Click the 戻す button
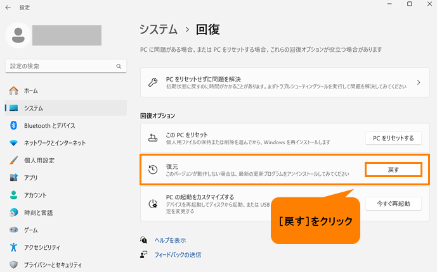The height and width of the screenshot is (272, 437). 393,170
